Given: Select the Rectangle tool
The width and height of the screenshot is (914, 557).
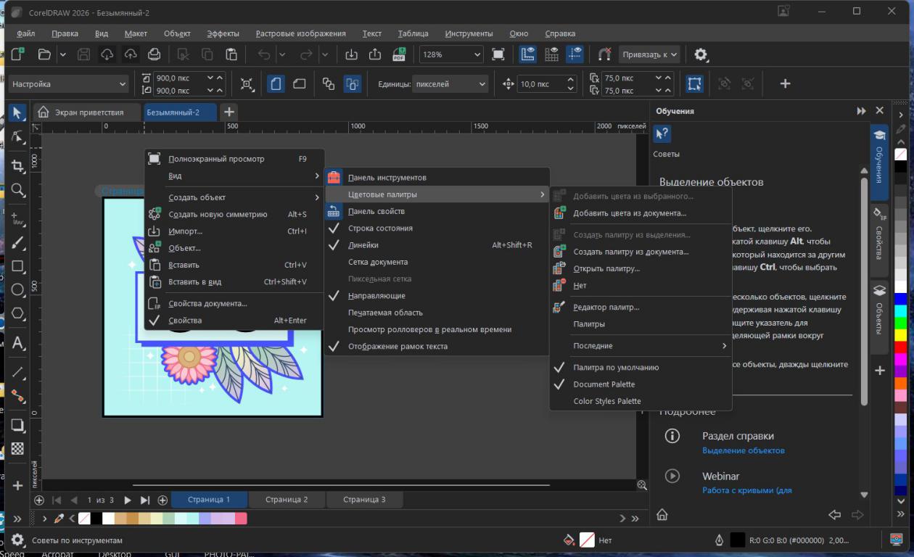Looking at the screenshot, I should pos(18,266).
